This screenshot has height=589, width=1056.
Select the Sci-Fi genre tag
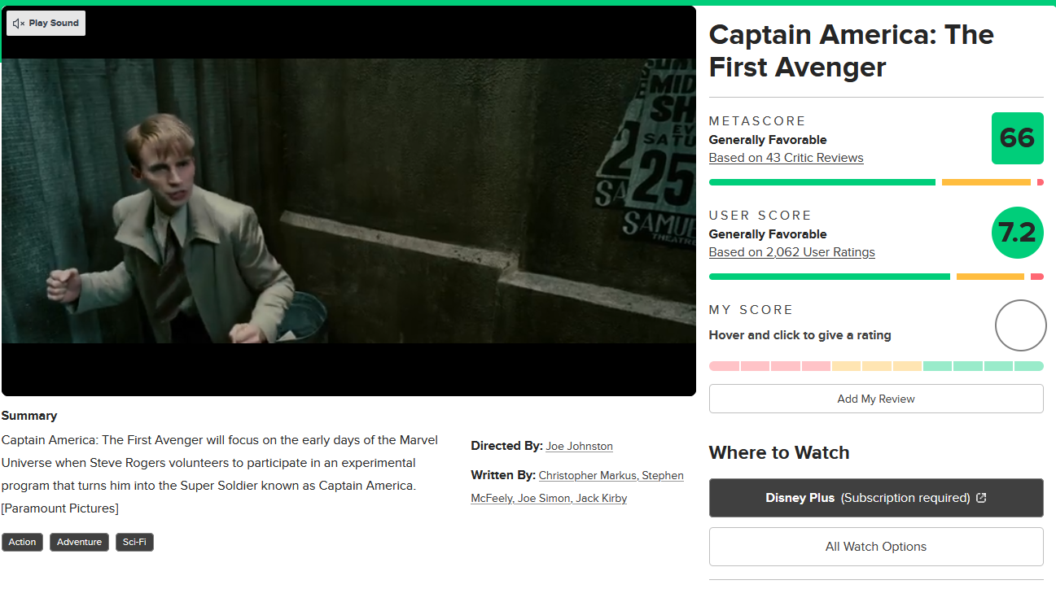pyautogui.click(x=134, y=542)
